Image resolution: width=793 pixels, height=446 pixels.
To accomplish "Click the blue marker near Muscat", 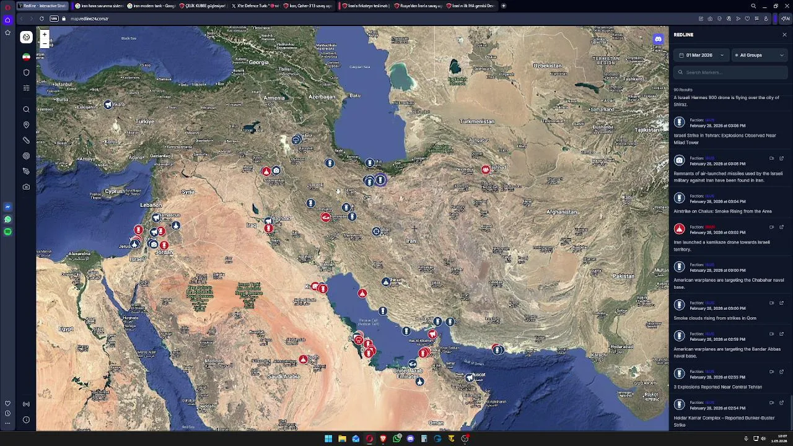I will [470, 377].
